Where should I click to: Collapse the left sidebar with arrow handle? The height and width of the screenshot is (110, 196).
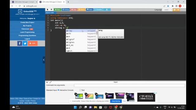click(44, 60)
